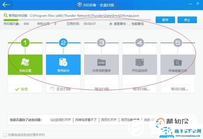Minimize the 360杀毒 window

190,4
